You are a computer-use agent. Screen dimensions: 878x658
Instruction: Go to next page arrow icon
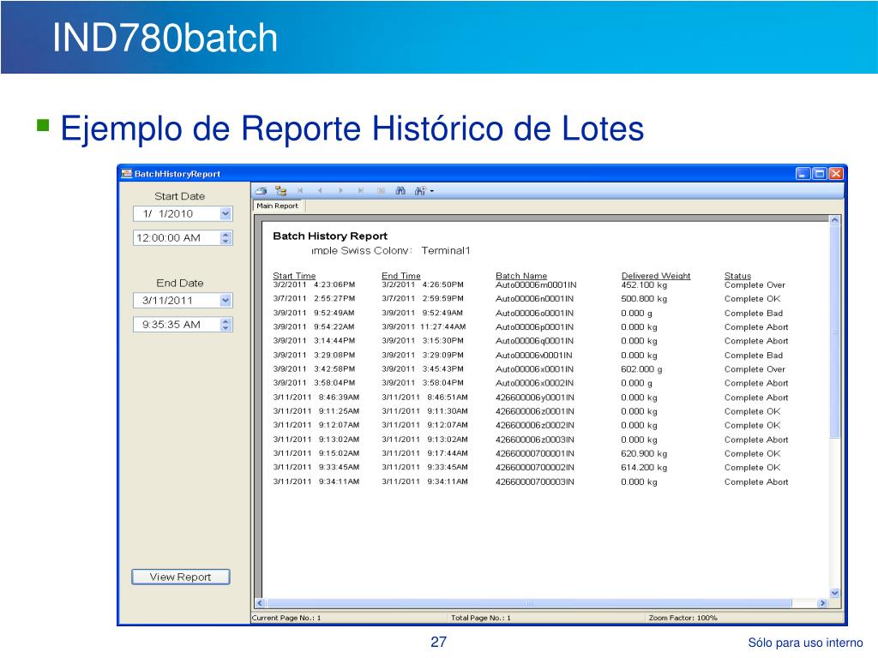[x=340, y=191]
